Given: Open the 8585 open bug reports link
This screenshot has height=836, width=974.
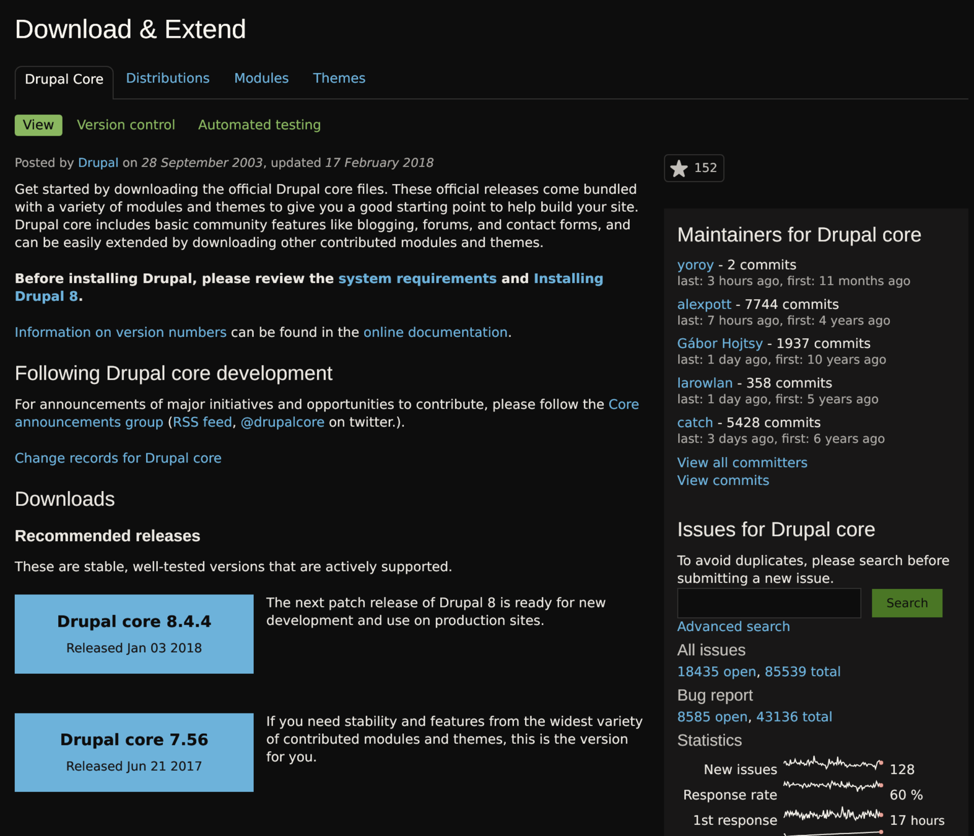Looking at the screenshot, I should point(712,717).
